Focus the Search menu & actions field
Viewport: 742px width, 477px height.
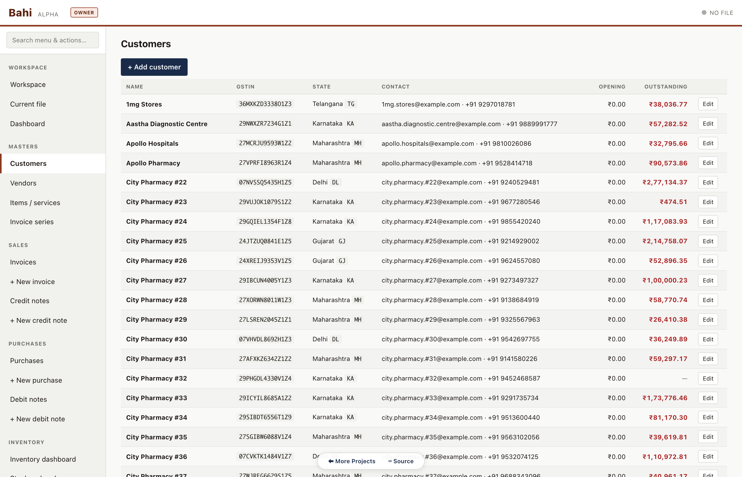53,40
